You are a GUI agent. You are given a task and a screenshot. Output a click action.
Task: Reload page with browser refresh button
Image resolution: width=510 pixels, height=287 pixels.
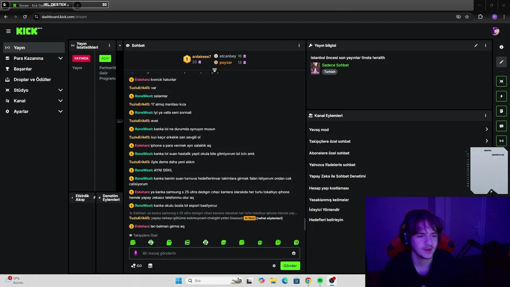pyautogui.click(x=25, y=17)
